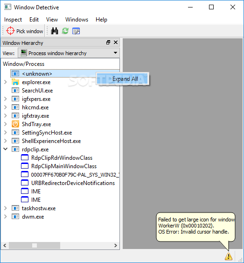Screen dimensions: 244x263
Task: Expand the igfxpers.exe node
Action: point(6,99)
